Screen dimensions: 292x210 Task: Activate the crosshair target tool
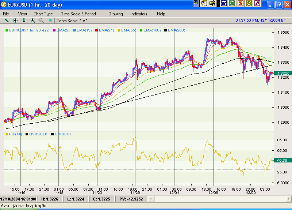point(15,20)
